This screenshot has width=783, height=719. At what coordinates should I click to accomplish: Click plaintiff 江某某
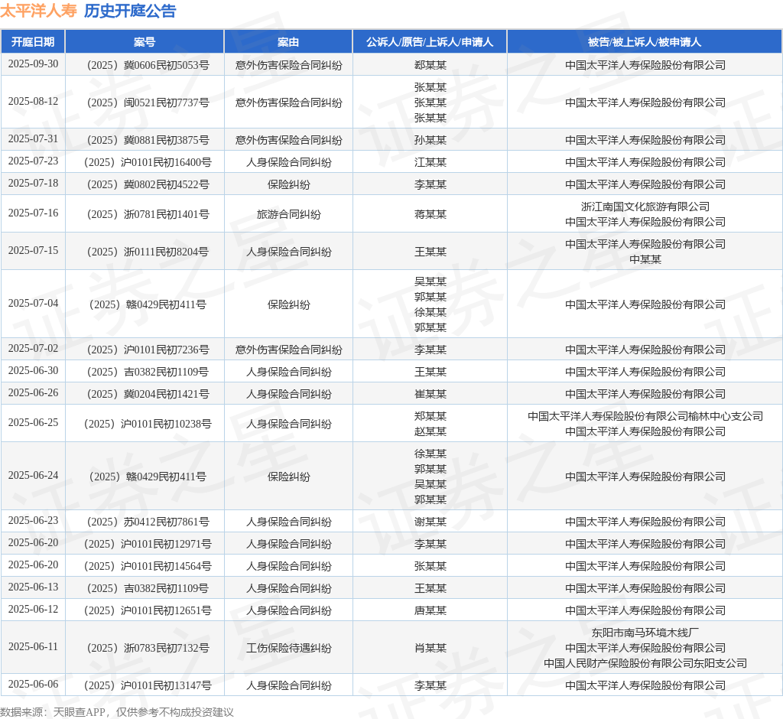(x=430, y=162)
